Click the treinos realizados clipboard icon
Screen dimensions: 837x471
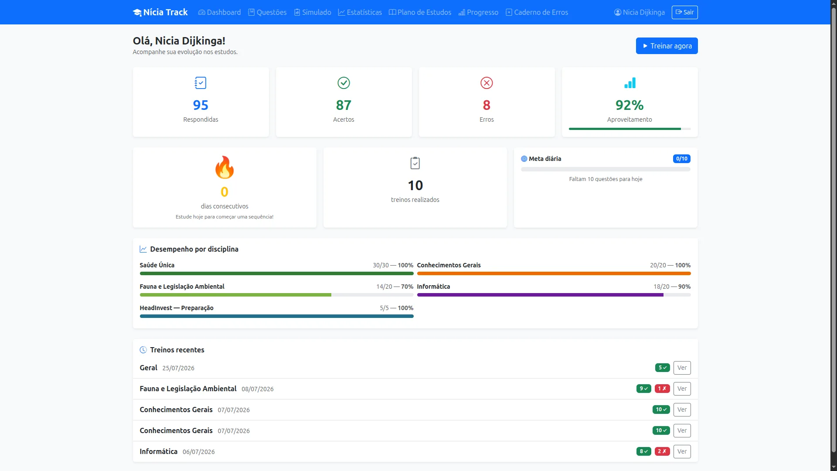pyautogui.click(x=415, y=163)
